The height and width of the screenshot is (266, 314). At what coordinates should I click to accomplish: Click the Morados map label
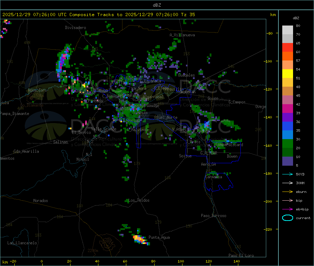coord(40,201)
